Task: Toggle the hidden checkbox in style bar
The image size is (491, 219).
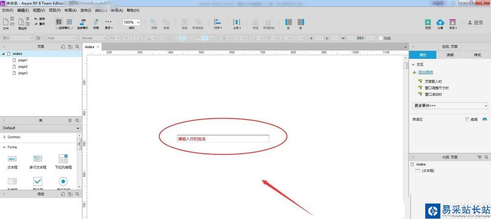Action: [381, 38]
